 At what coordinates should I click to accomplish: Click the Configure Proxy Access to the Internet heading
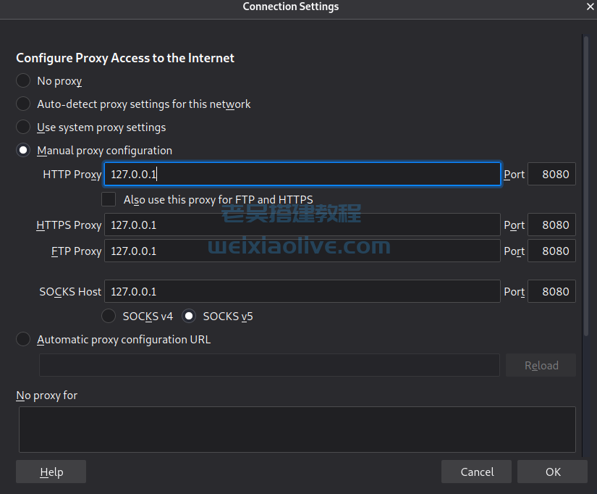point(125,58)
